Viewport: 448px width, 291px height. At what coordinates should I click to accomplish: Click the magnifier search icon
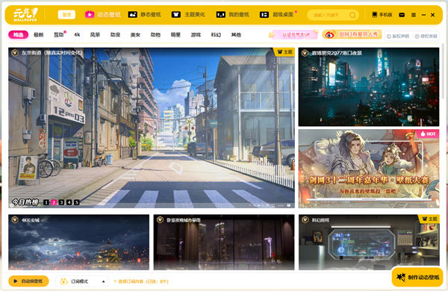(352, 15)
